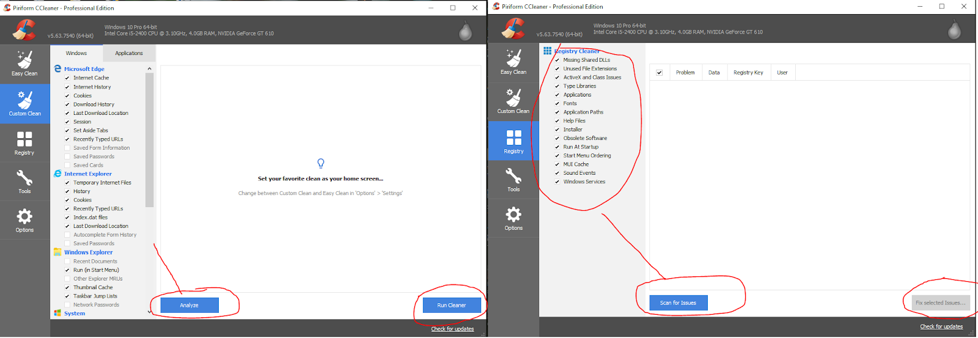This screenshot has height=338, width=978.
Task: Expand the System section
Action: tap(75, 313)
